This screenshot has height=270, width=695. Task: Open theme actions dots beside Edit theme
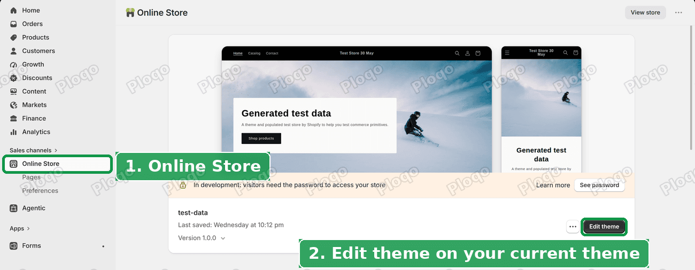point(573,227)
